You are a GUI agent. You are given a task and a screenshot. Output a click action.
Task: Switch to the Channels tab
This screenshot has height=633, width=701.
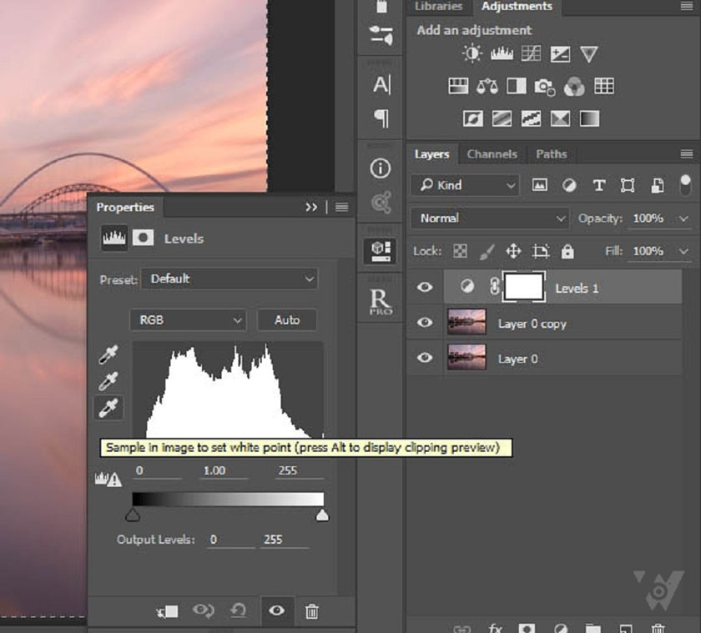coord(492,154)
